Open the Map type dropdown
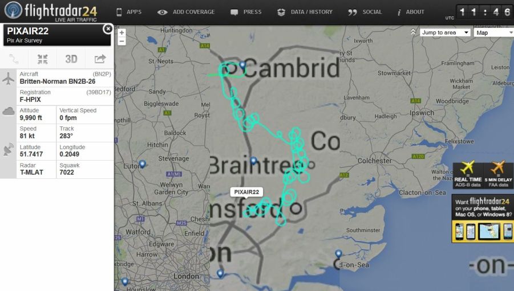The height and width of the screenshot is (291, 514). pyautogui.click(x=494, y=32)
